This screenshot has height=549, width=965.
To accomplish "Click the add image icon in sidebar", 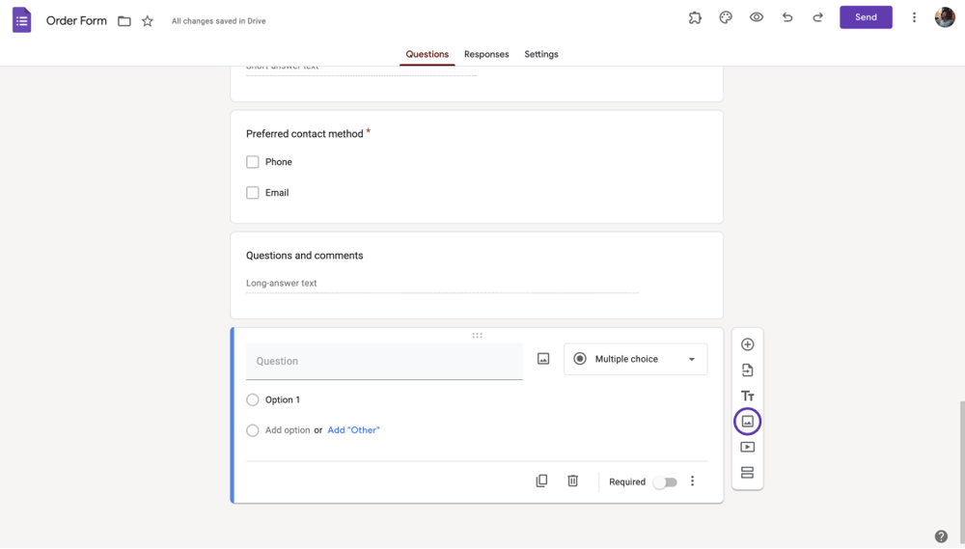I will (x=747, y=422).
